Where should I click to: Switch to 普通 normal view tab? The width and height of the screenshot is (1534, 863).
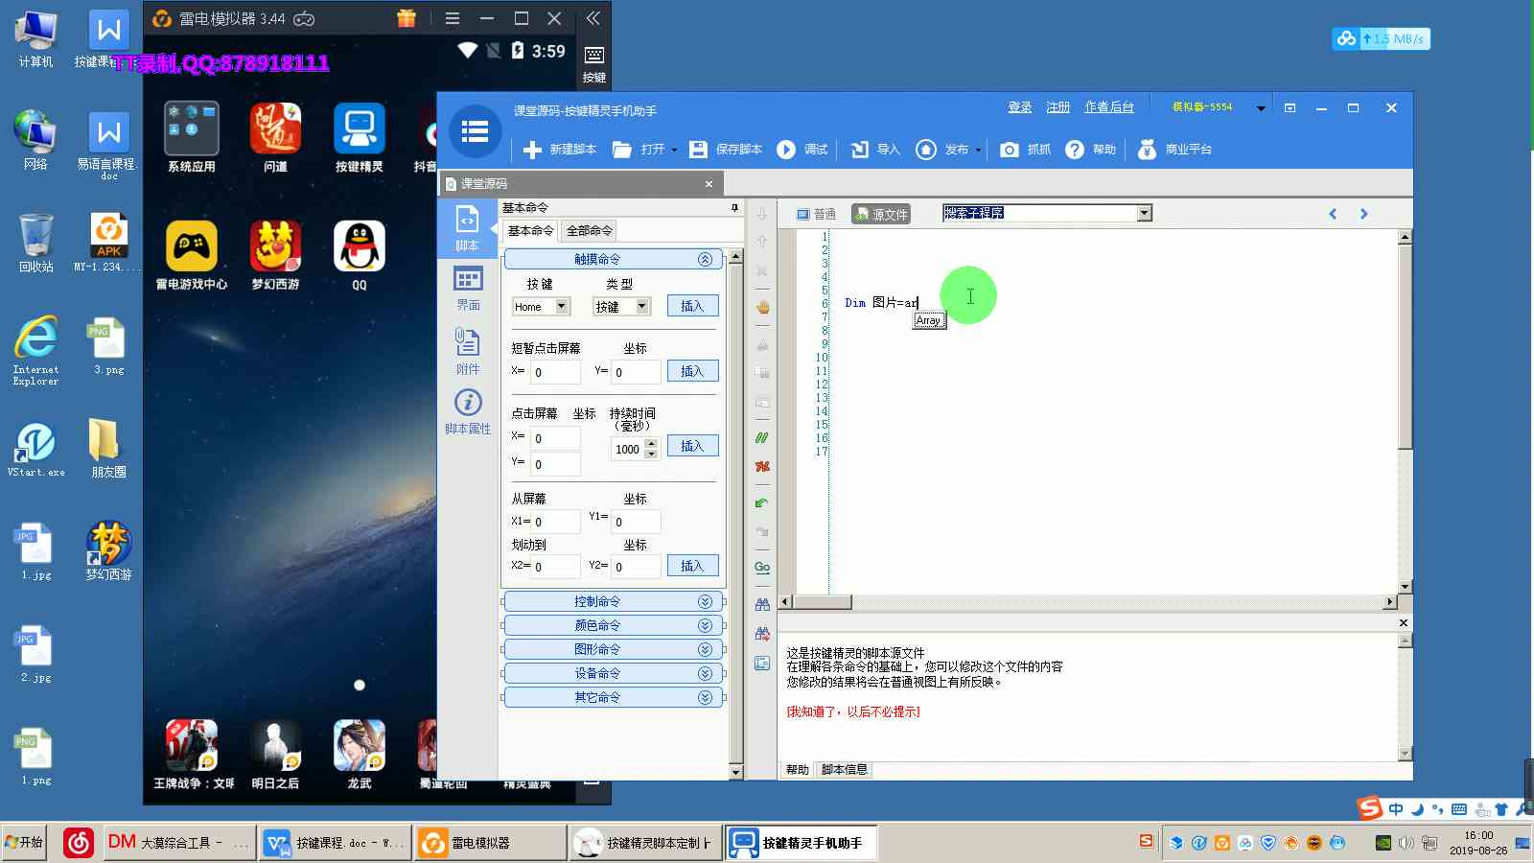[x=816, y=214]
